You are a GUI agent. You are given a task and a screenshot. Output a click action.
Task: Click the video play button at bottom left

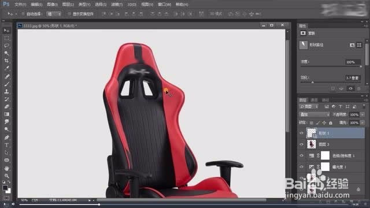pyautogui.click(x=5, y=204)
